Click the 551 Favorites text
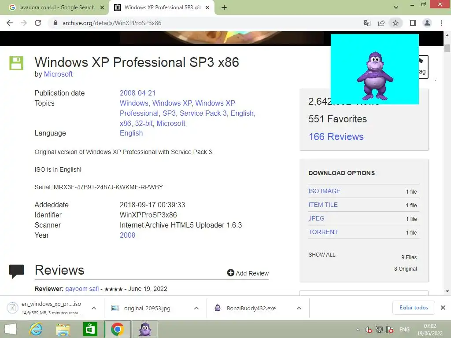Viewport: 451px width, 338px height. [x=337, y=119]
